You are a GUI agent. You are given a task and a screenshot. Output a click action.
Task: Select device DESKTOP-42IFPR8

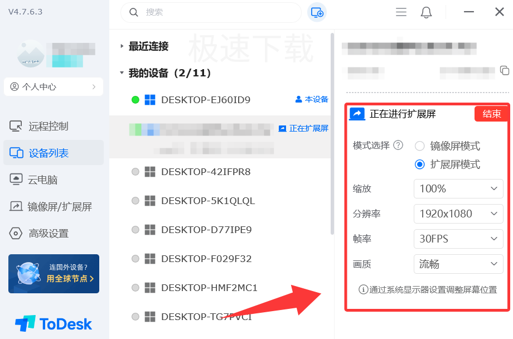coord(220,172)
